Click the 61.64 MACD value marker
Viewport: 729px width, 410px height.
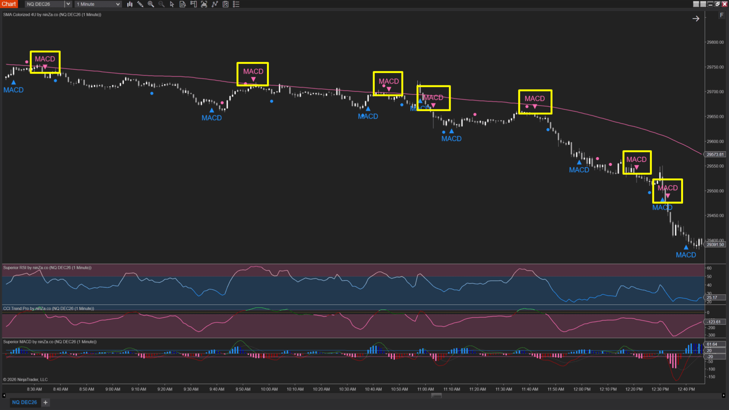pos(715,344)
